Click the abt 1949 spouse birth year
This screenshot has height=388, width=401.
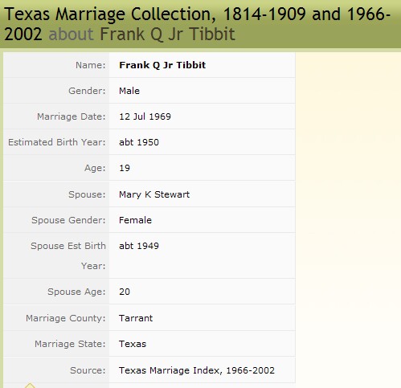coord(139,246)
